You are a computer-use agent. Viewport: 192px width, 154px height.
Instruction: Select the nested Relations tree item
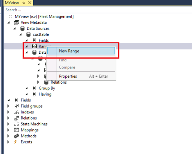click(59, 82)
